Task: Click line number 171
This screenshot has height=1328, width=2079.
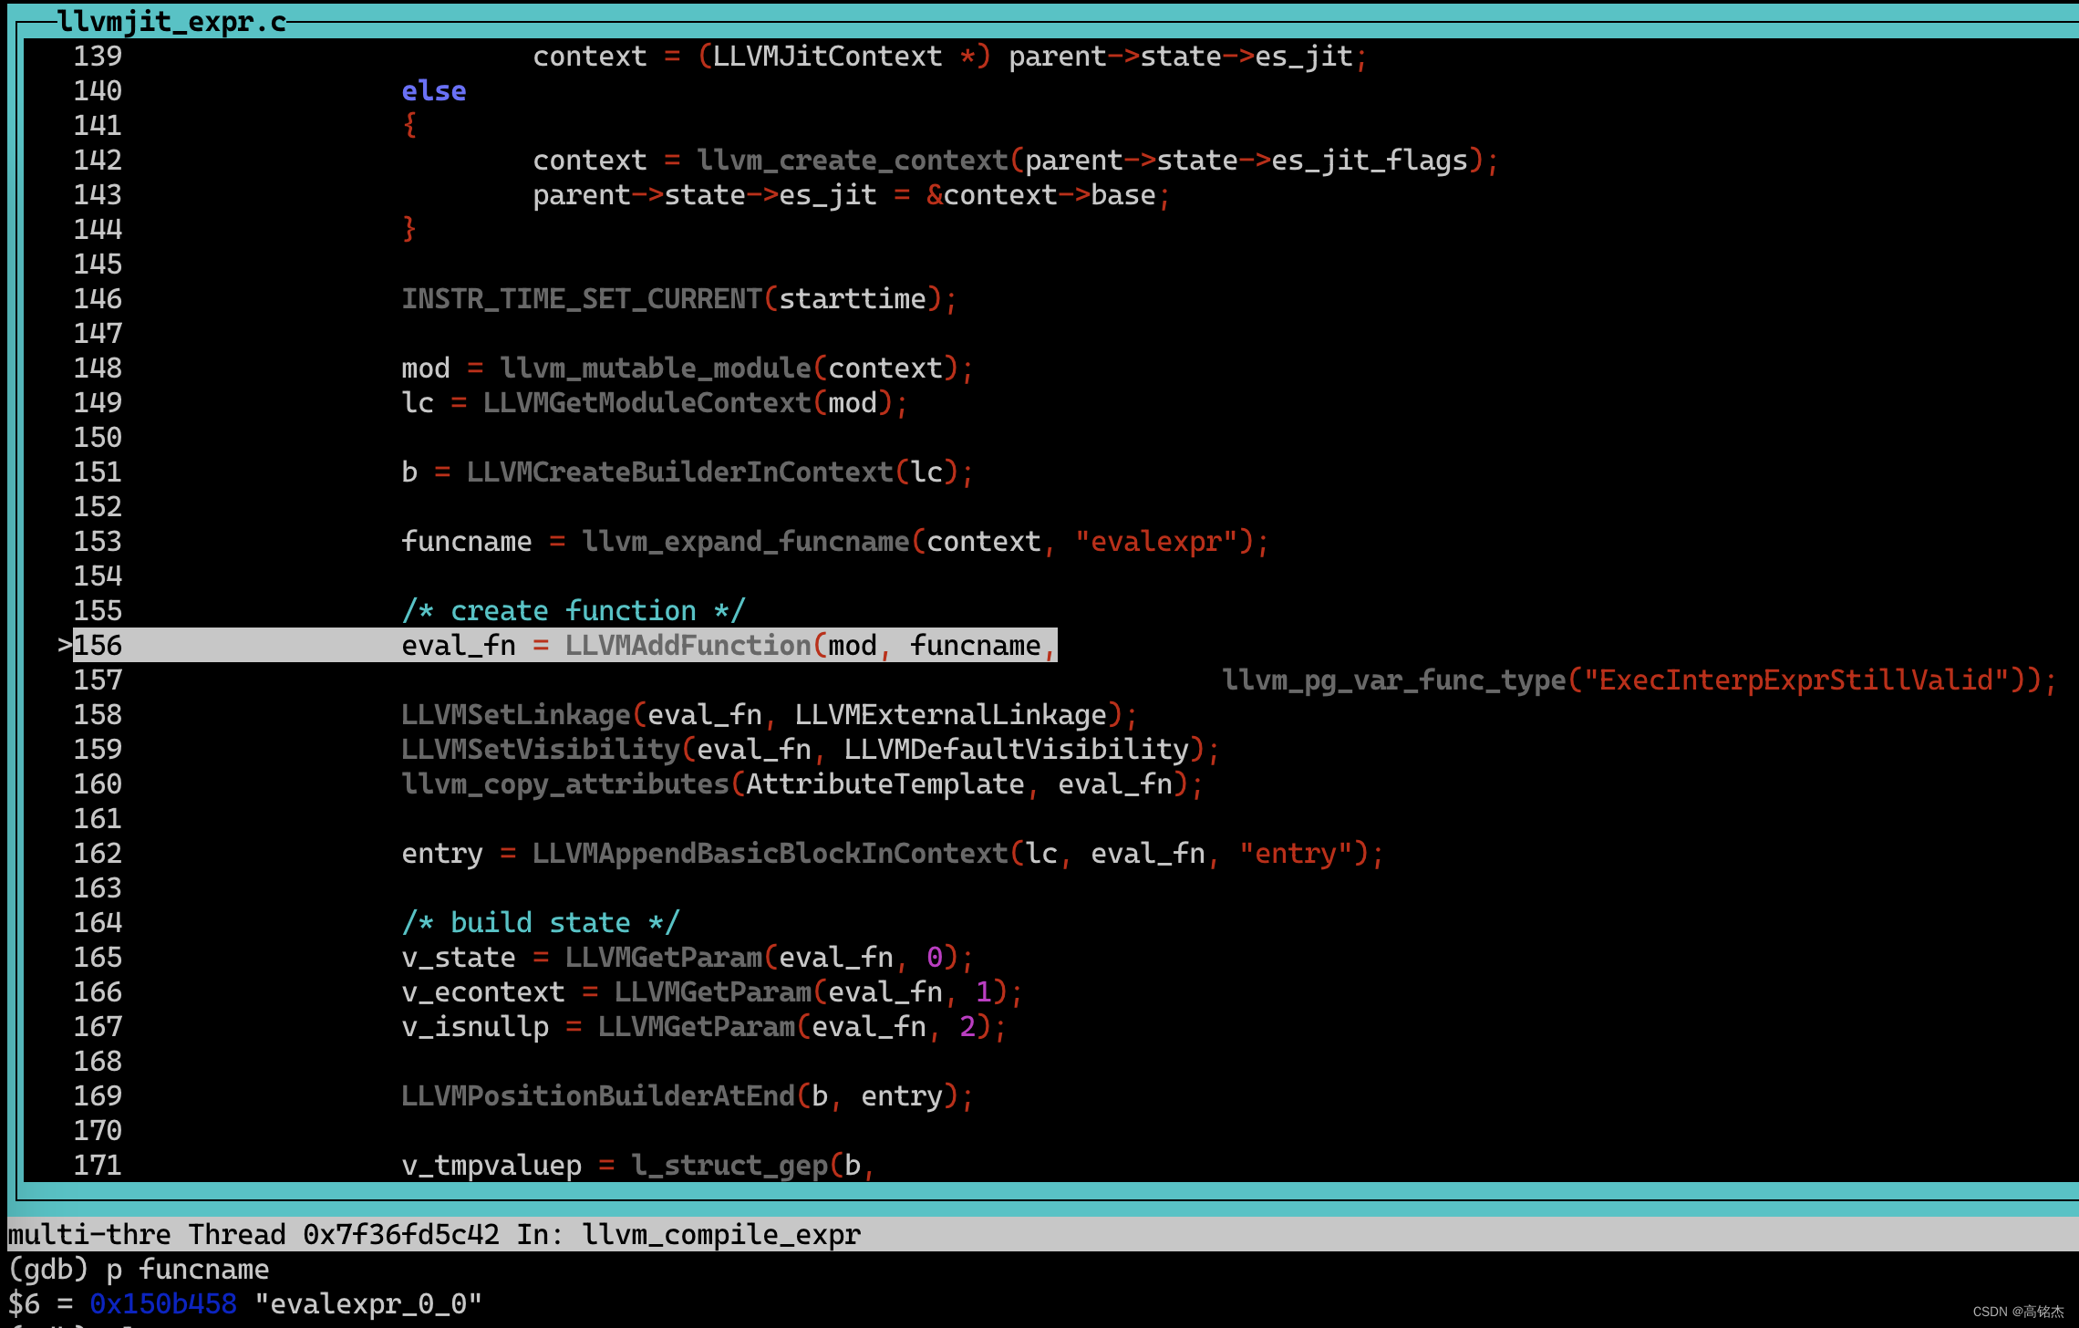Action: pyautogui.click(x=98, y=1166)
